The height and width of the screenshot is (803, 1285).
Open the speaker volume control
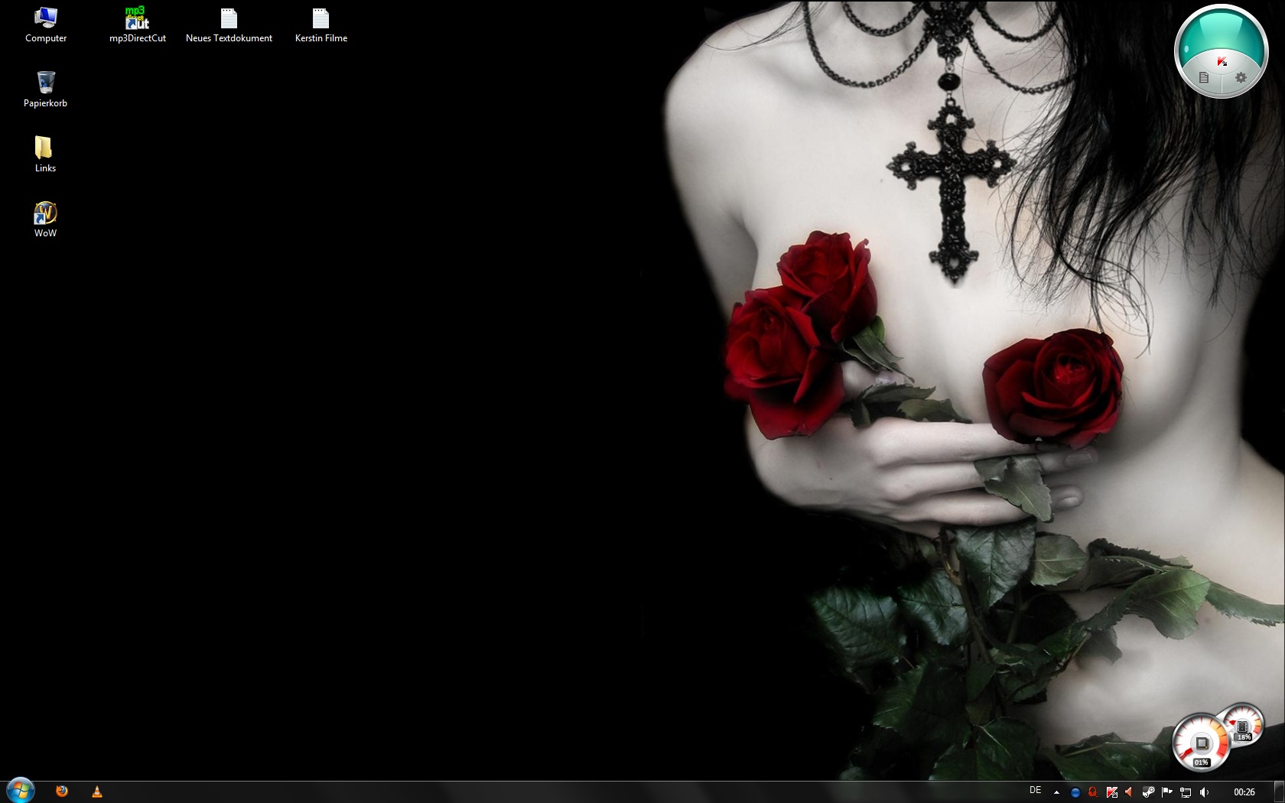tap(1204, 792)
